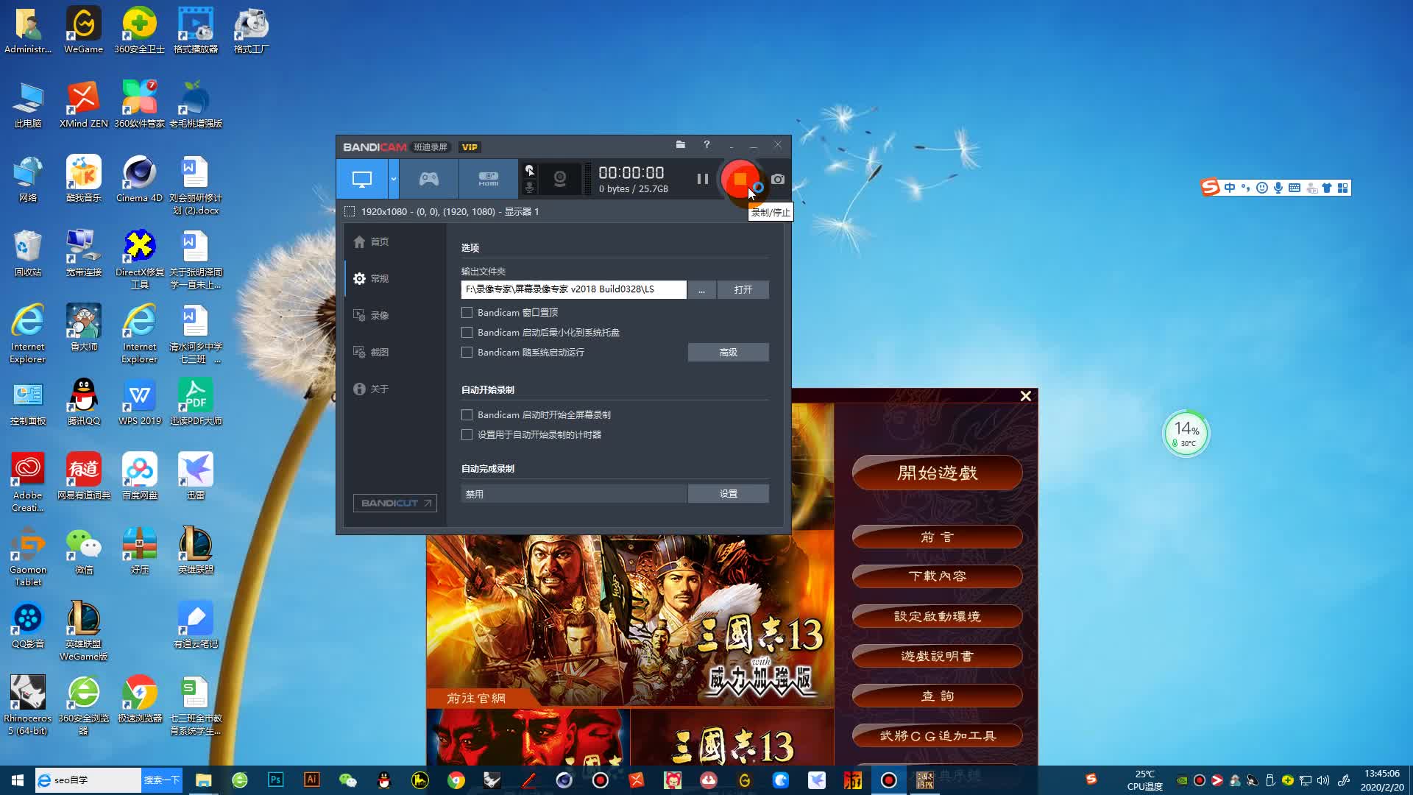
Task: Switch to Bandicam game recording mode
Action: pyautogui.click(x=429, y=179)
